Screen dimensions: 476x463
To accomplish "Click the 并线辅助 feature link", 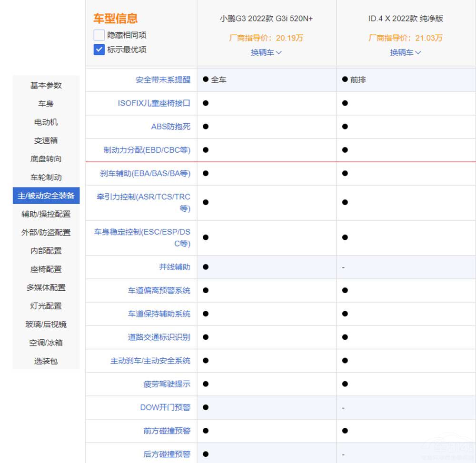I will (x=174, y=267).
